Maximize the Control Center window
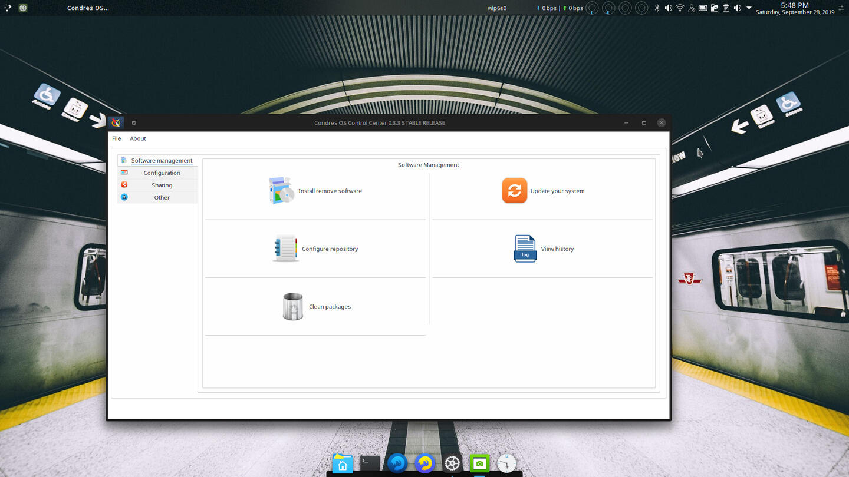The height and width of the screenshot is (477, 849). (644, 123)
